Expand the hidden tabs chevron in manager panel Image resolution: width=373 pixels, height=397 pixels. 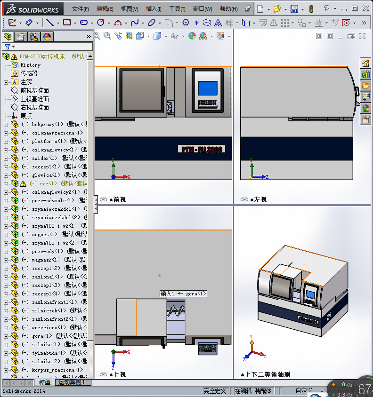89,37
